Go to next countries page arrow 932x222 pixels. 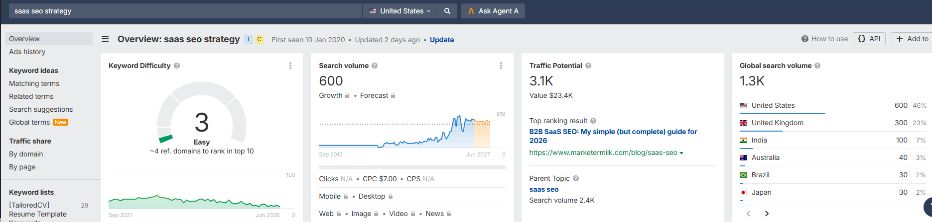[767, 214]
